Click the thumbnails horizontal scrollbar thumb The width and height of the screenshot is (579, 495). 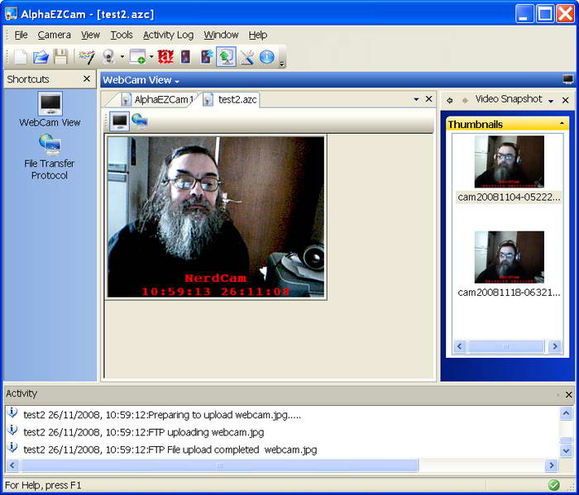click(506, 346)
